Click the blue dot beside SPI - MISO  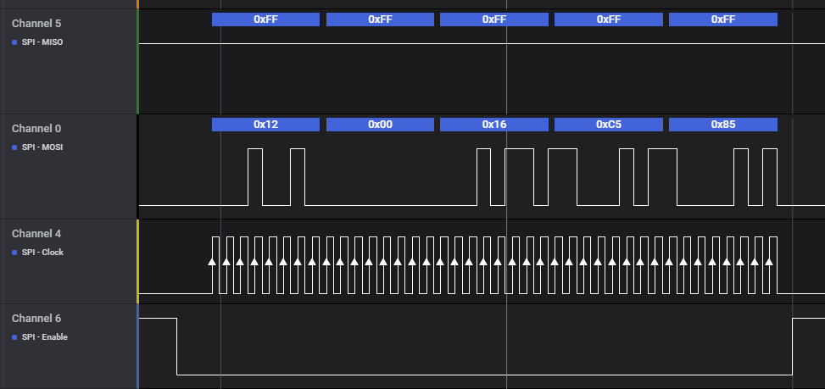[14, 42]
